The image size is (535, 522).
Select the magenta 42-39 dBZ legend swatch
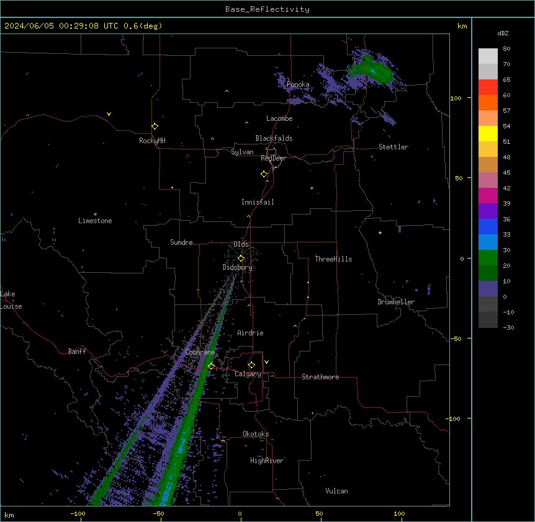click(488, 195)
